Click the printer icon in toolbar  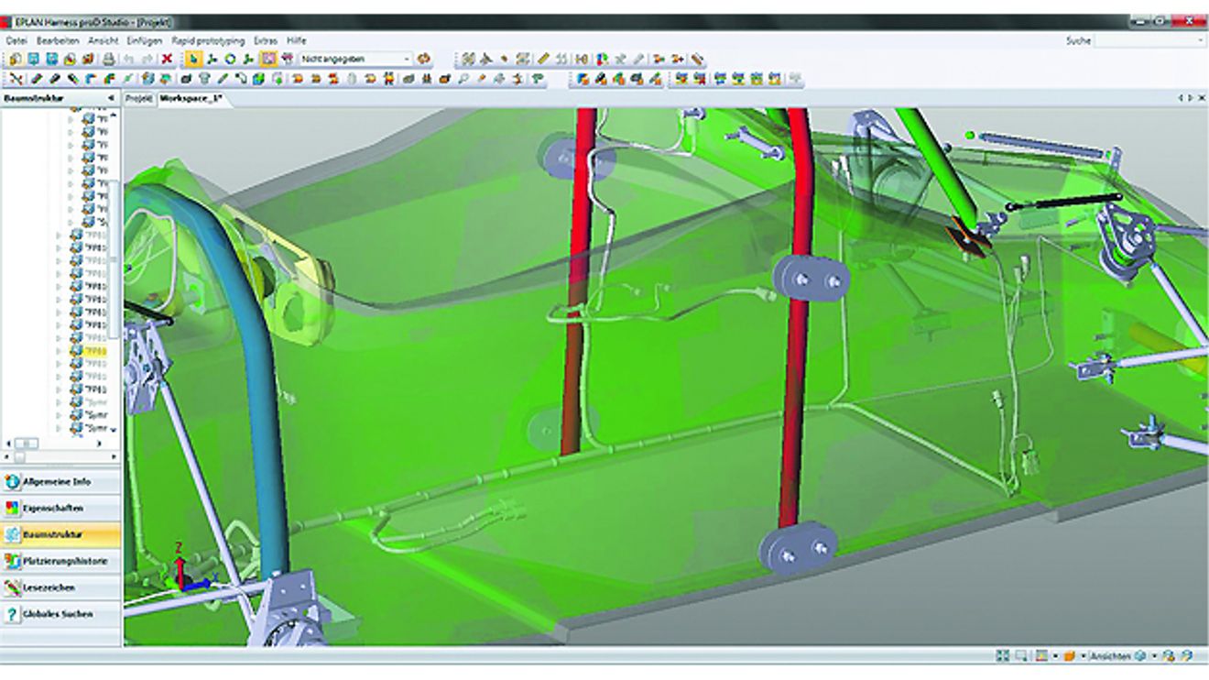click(109, 59)
